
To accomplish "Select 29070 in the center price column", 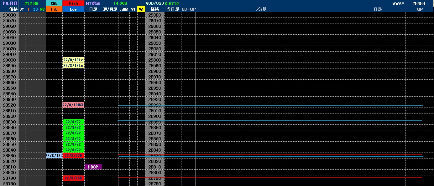I will click(x=155, y=21).
